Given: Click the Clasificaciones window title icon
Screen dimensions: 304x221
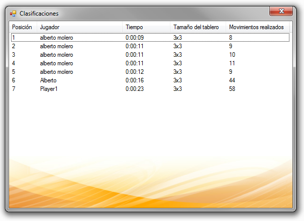Looking at the screenshot, I should (x=13, y=14).
